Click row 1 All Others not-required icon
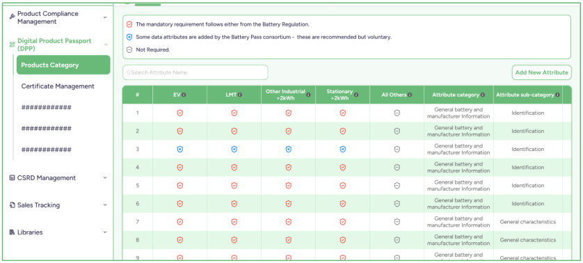This screenshot has height=263, width=583. click(x=397, y=113)
